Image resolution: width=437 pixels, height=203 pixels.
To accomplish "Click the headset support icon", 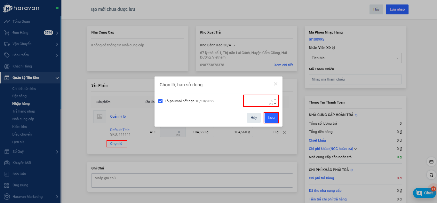I will [x=431, y=175].
